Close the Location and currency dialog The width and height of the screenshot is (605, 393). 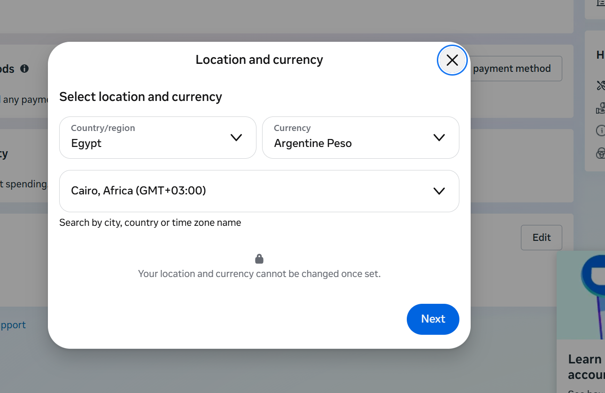point(452,60)
